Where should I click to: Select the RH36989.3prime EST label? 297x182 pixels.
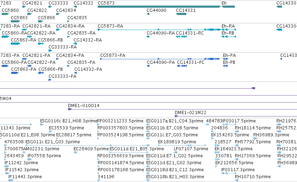coord(271,135)
